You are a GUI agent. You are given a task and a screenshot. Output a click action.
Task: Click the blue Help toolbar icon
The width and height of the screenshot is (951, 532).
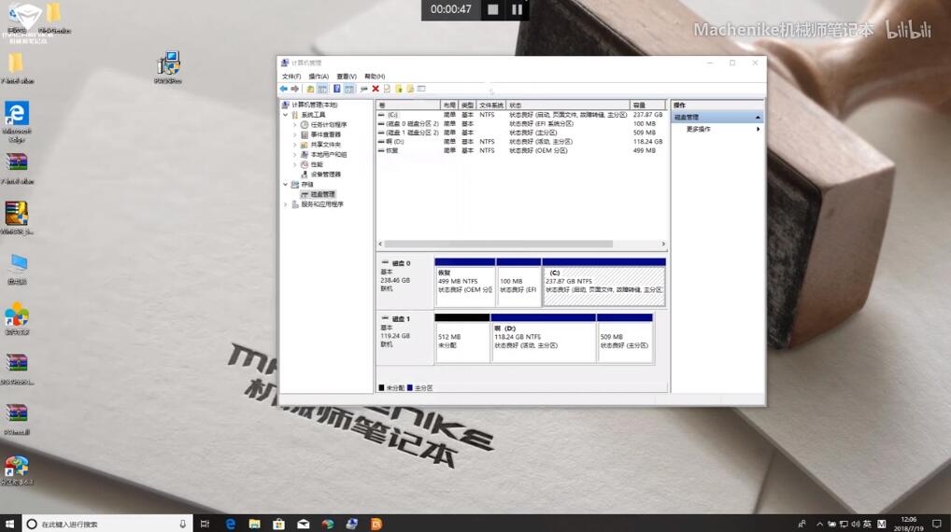pyautogui.click(x=336, y=89)
